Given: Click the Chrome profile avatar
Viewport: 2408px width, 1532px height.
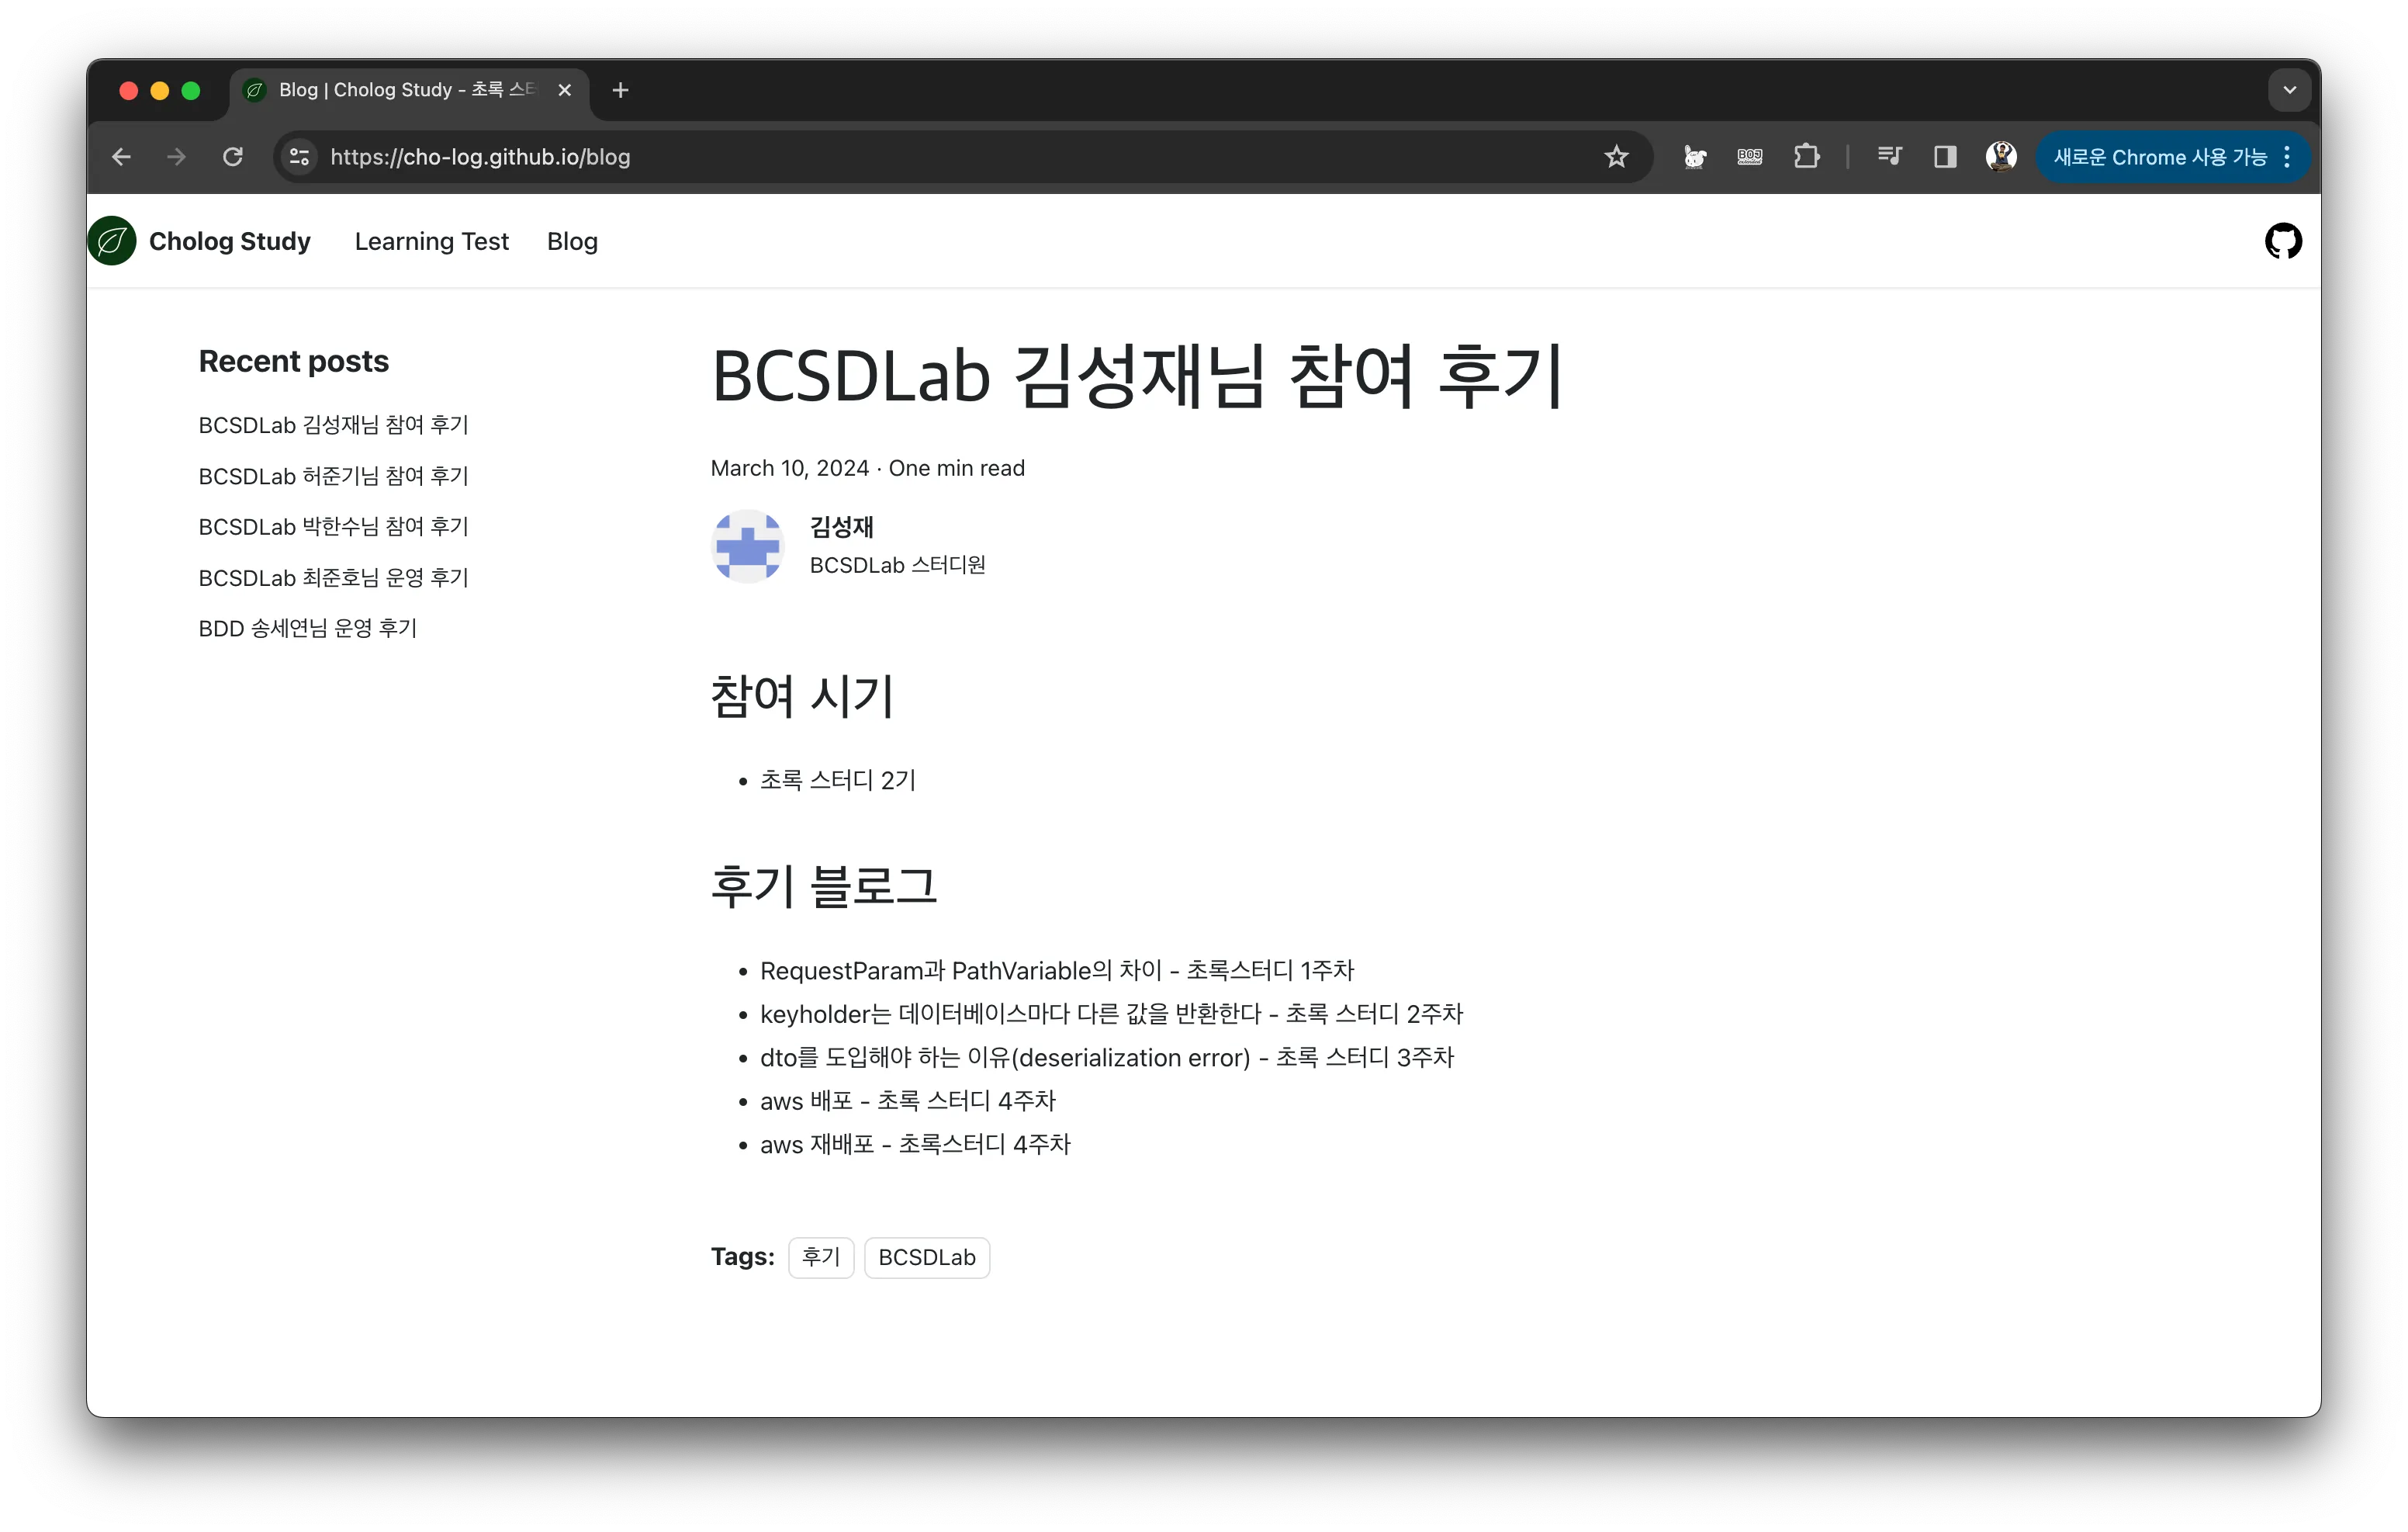Looking at the screenshot, I should pyautogui.click(x=2000, y=157).
